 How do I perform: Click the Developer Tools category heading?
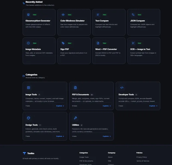click(126, 94)
